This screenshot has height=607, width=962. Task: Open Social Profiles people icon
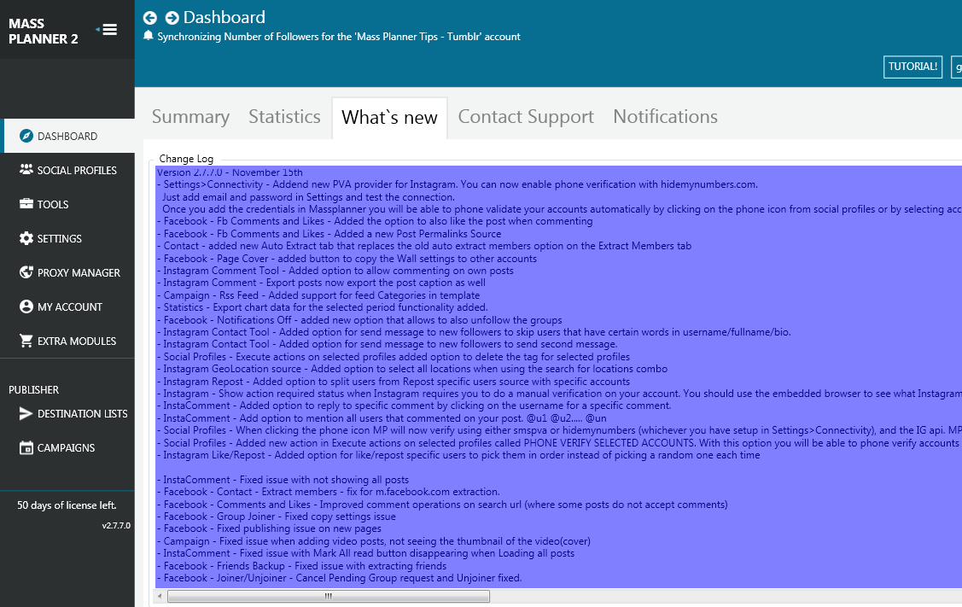coord(26,171)
